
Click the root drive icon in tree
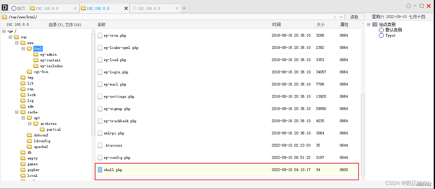tap(10, 31)
